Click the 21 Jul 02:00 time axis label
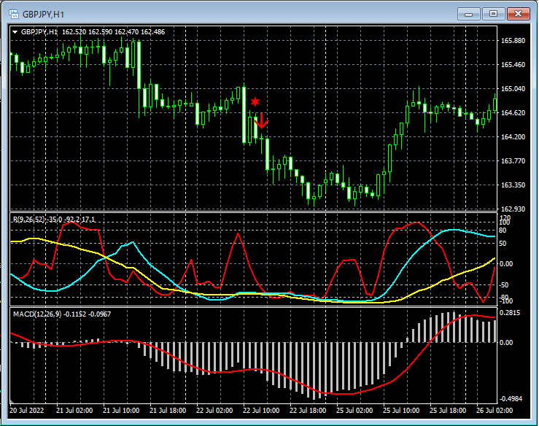Screen dimensions: 539x426 pos(74,411)
